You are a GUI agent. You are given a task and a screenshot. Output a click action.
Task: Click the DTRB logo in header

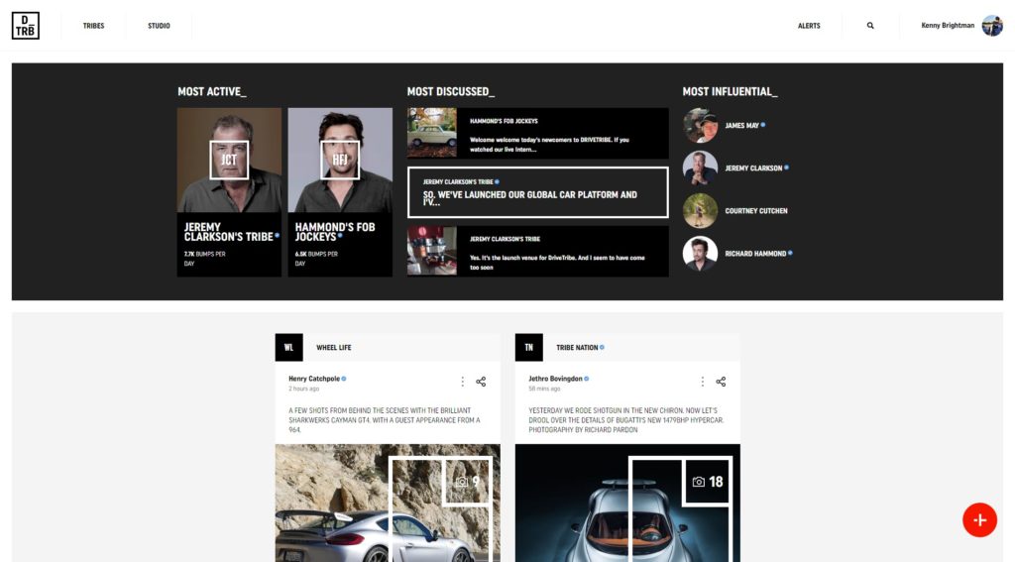26,26
